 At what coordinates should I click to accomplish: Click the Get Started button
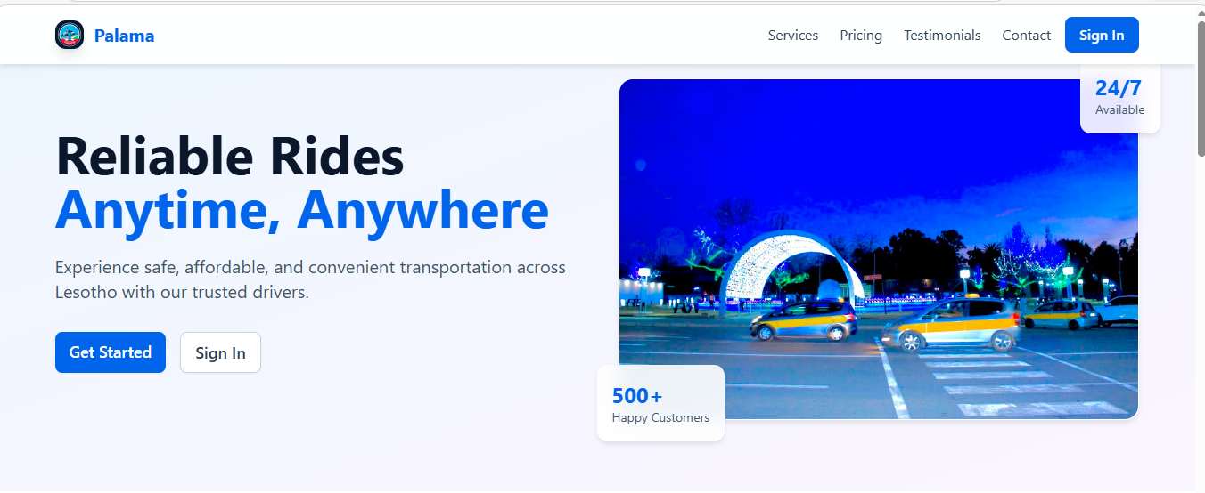point(111,352)
